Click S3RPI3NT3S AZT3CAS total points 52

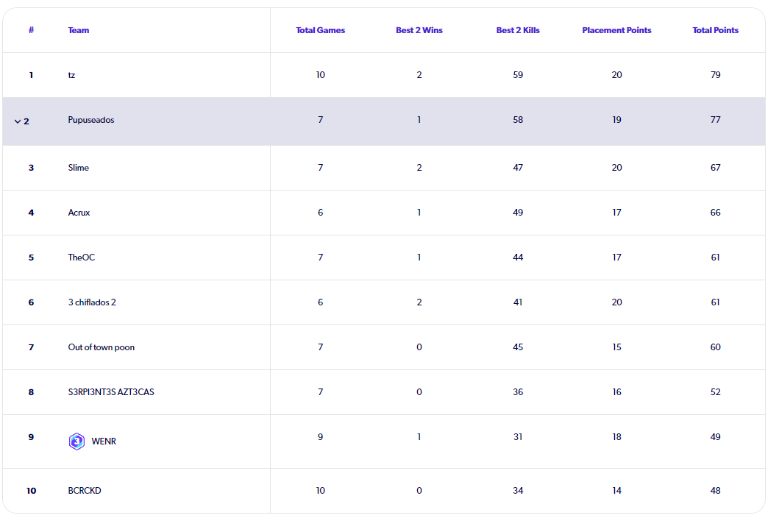(x=716, y=391)
